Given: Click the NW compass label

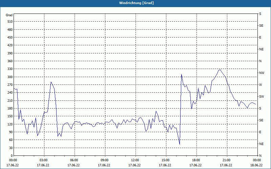Looking at the screenshot, I should (x=262, y=73).
